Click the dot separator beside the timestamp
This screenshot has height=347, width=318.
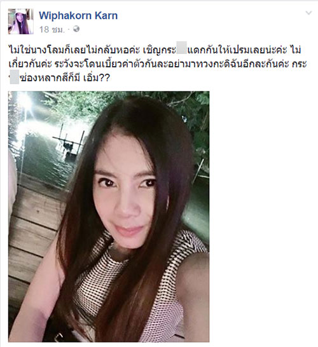pyautogui.click(x=69, y=29)
